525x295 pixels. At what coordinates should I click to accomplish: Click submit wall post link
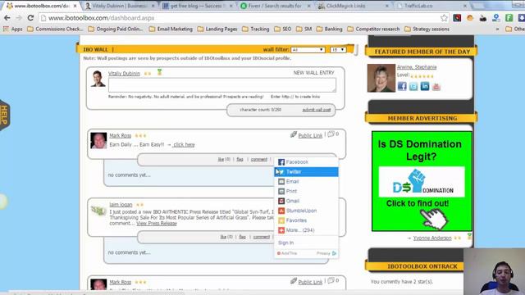click(317, 110)
